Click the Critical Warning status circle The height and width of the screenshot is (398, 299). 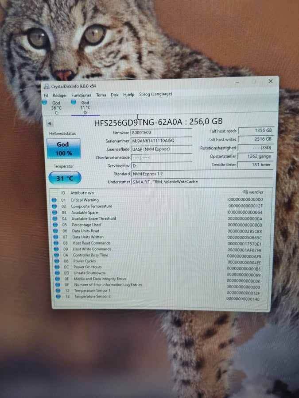[x=54, y=200]
